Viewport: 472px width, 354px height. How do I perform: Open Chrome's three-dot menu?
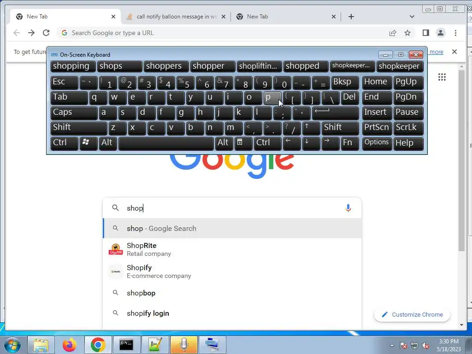[455, 33]
